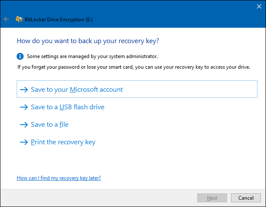Viewport: 266px width, 207px height.
Task: Choose Save to a USB flash drive
Action: click(68, 107)
